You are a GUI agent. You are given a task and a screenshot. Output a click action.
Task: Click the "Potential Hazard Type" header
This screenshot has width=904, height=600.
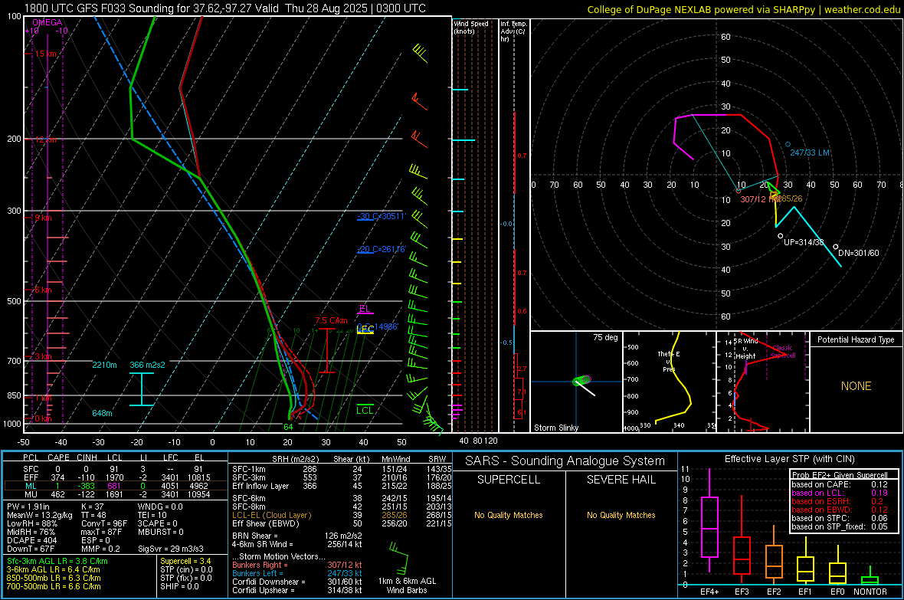click(x=856, y=339)
